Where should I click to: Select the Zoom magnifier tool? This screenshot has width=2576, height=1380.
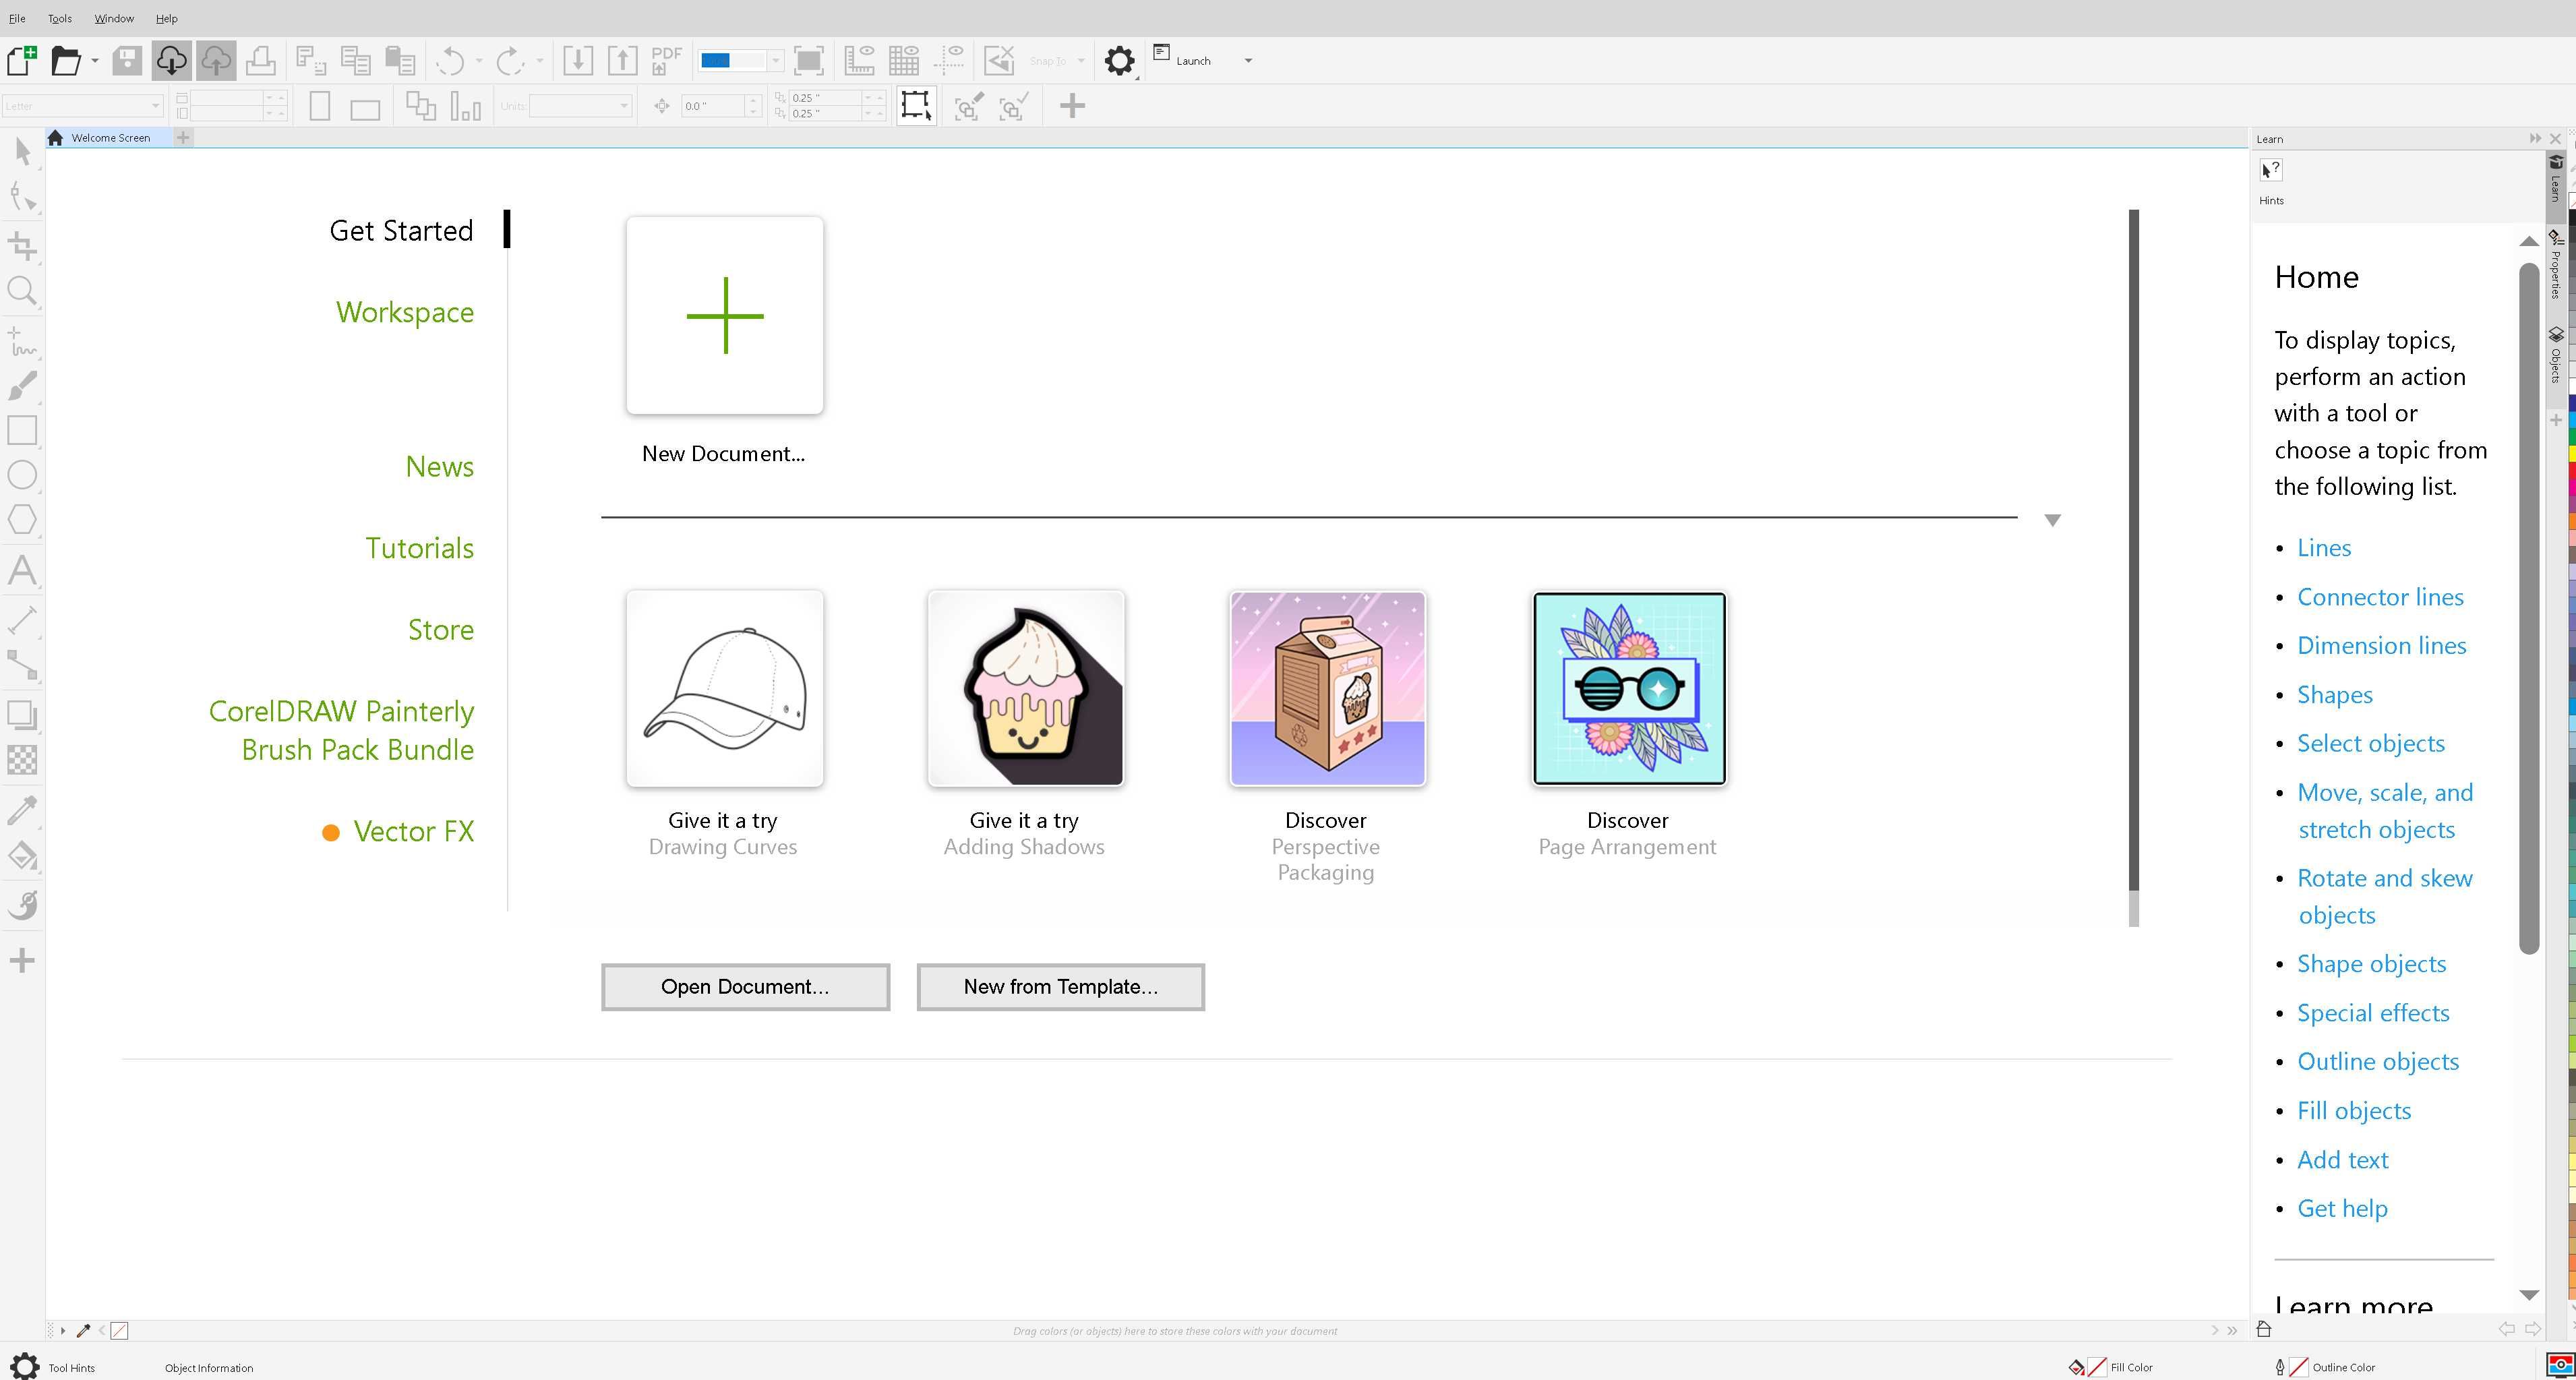pos(23,291)
